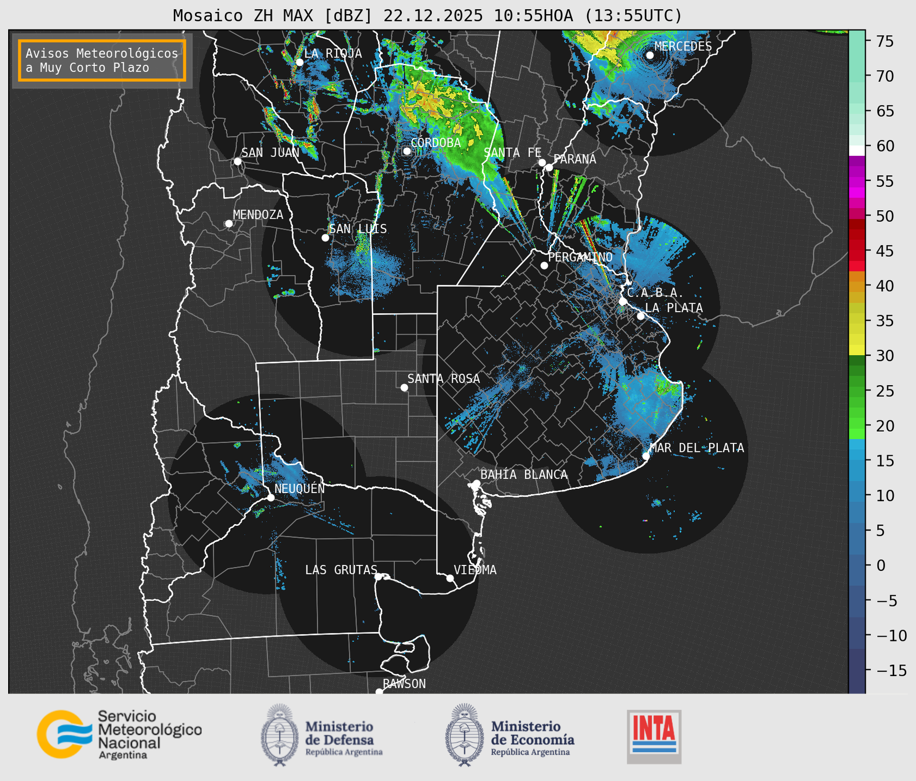The height and width of the screenshot is (781, 916).
Task: Click the 50 value on the color scale
Action: coord(884,216)
